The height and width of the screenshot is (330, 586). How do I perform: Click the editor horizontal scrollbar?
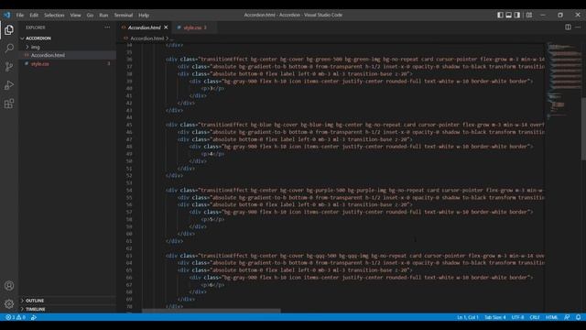212,311
